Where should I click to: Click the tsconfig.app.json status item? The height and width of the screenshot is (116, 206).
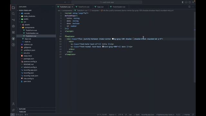(x=148, y=115)
